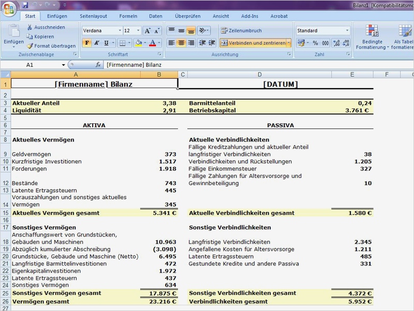Select the Ausschneiden scissors icon
This screenshot has width=414, height=311.
(x=30, y=27)
